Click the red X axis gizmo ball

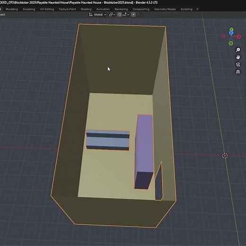pos(239,37)
